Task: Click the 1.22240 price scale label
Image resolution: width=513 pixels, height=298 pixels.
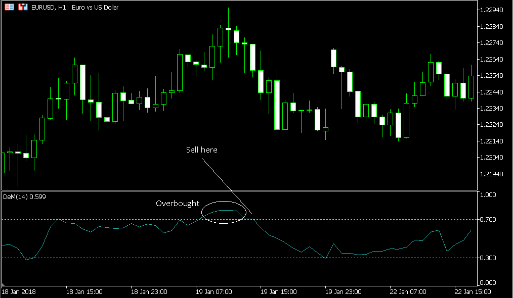Action: point(491,125)
